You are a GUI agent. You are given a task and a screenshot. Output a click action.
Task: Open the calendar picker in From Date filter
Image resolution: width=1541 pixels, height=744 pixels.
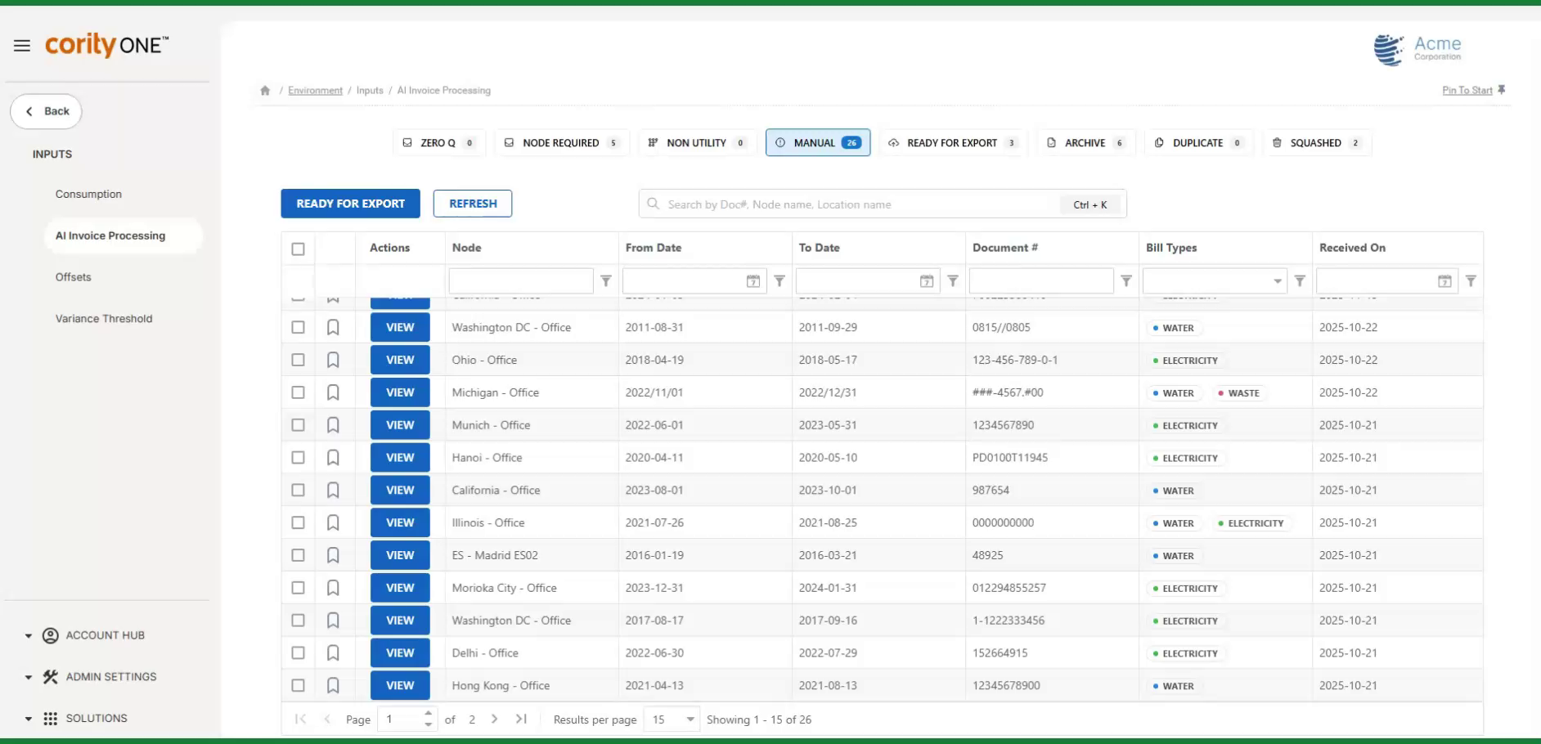tap(753, 280)
